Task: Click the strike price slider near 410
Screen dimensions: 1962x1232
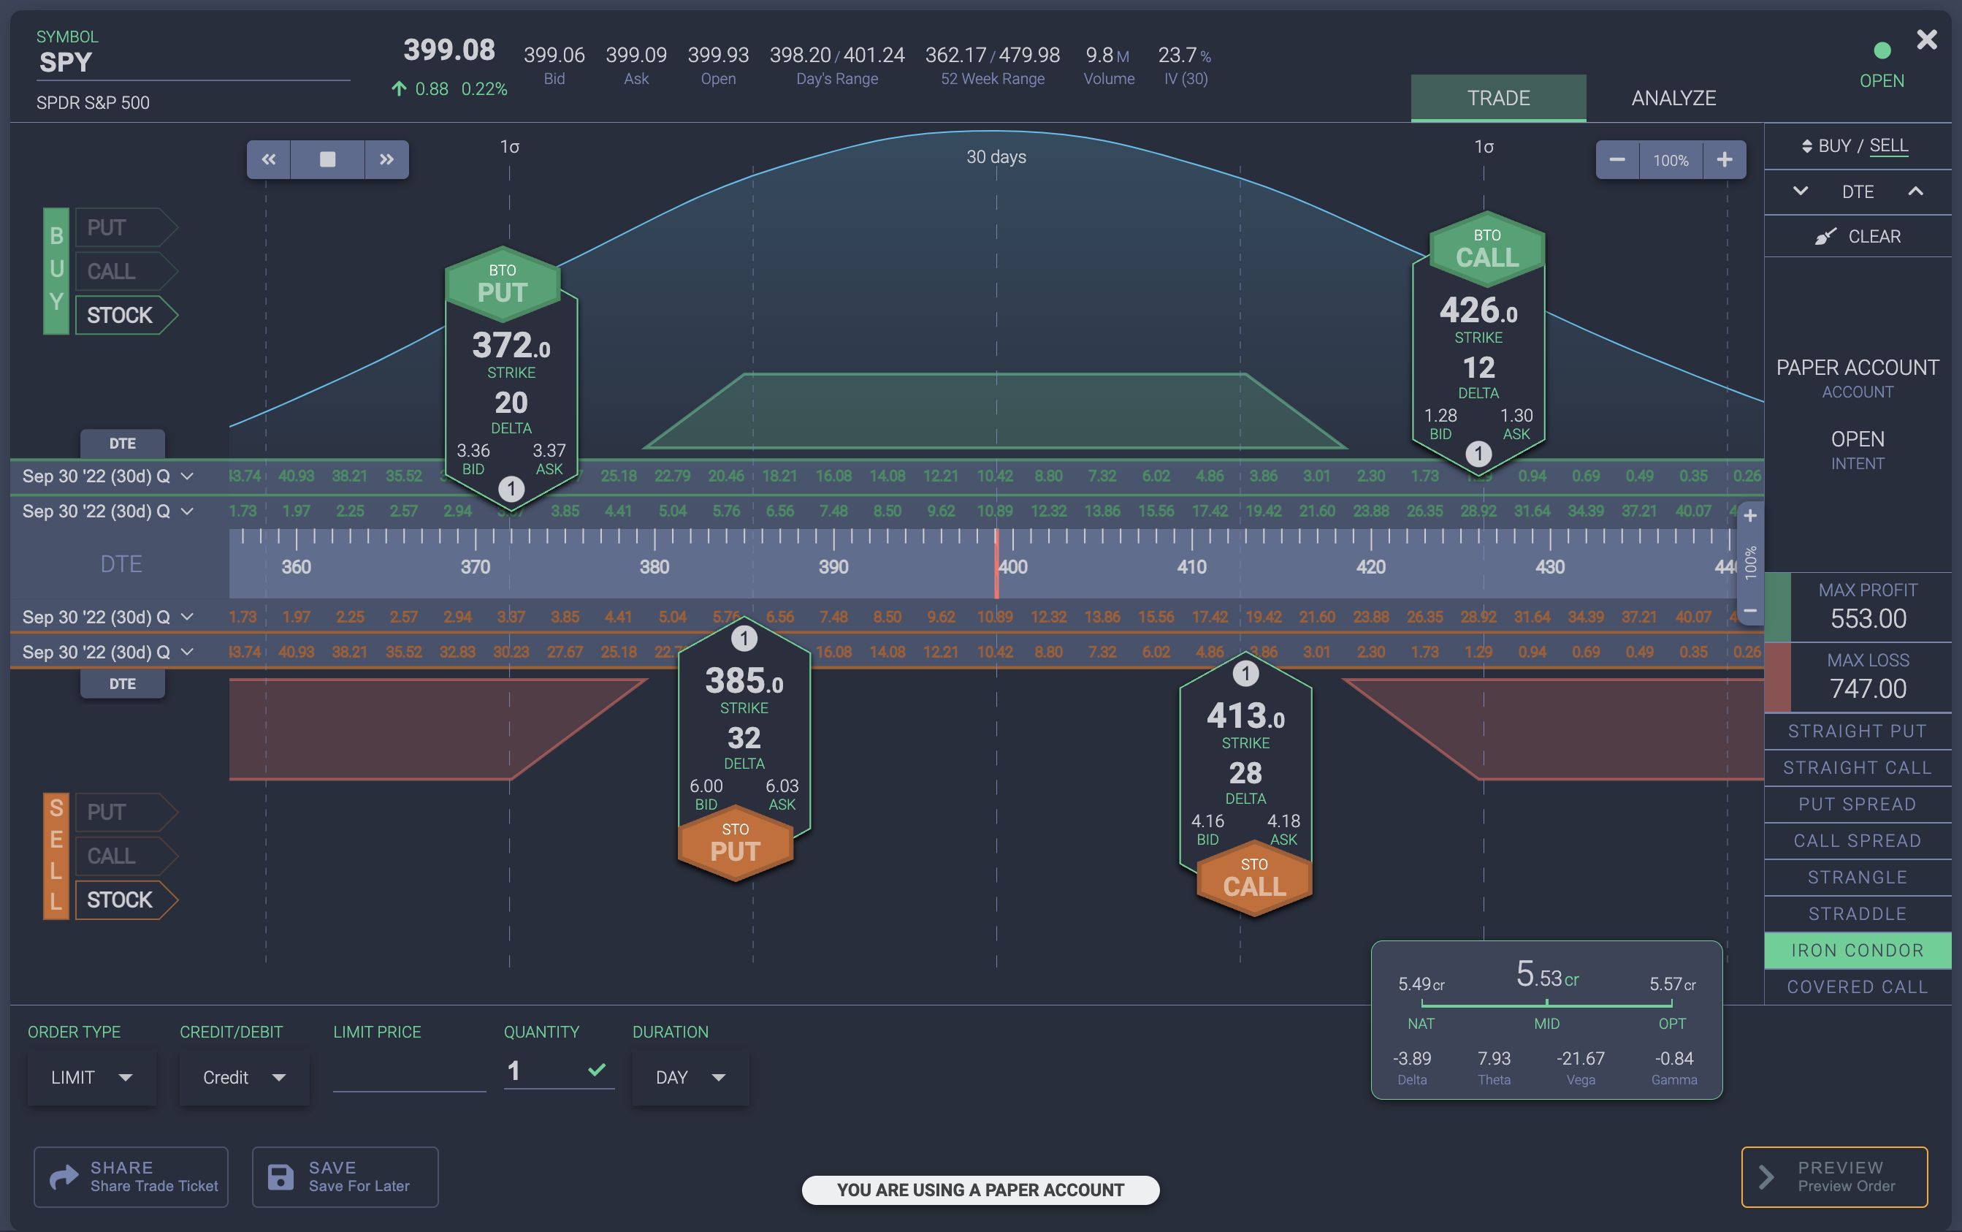Action: 1189,566
